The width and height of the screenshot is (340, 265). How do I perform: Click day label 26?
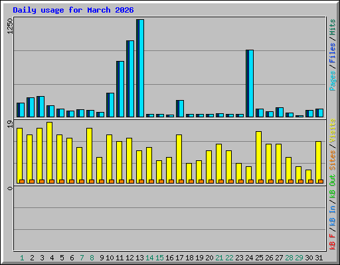tap(269, 258)
